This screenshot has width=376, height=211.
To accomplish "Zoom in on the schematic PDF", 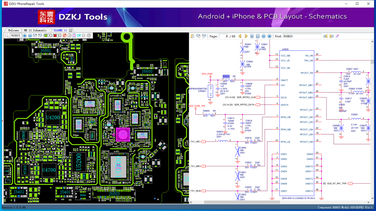I will click(x=269, y=36).
